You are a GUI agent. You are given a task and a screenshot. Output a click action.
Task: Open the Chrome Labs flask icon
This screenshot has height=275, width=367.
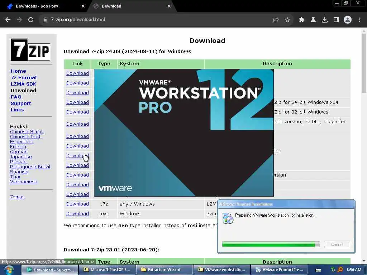pos(313,20)
